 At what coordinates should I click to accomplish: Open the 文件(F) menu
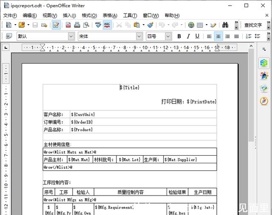coord(10,15)
